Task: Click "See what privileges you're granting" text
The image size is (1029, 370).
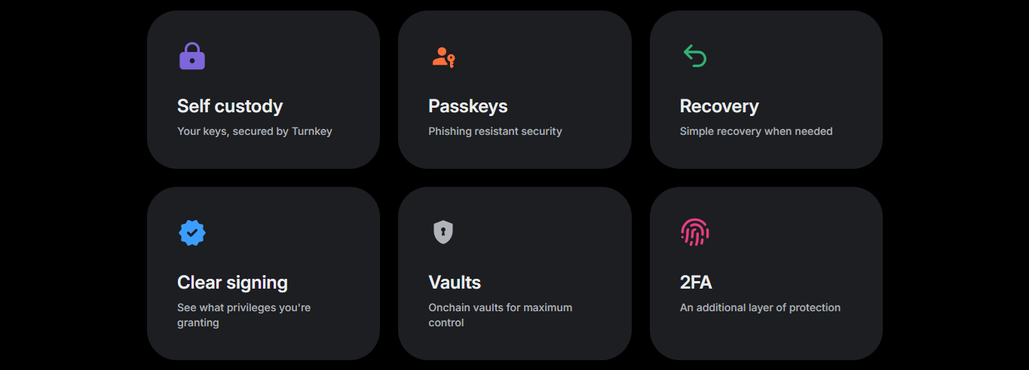Action: tap(243, 315)
